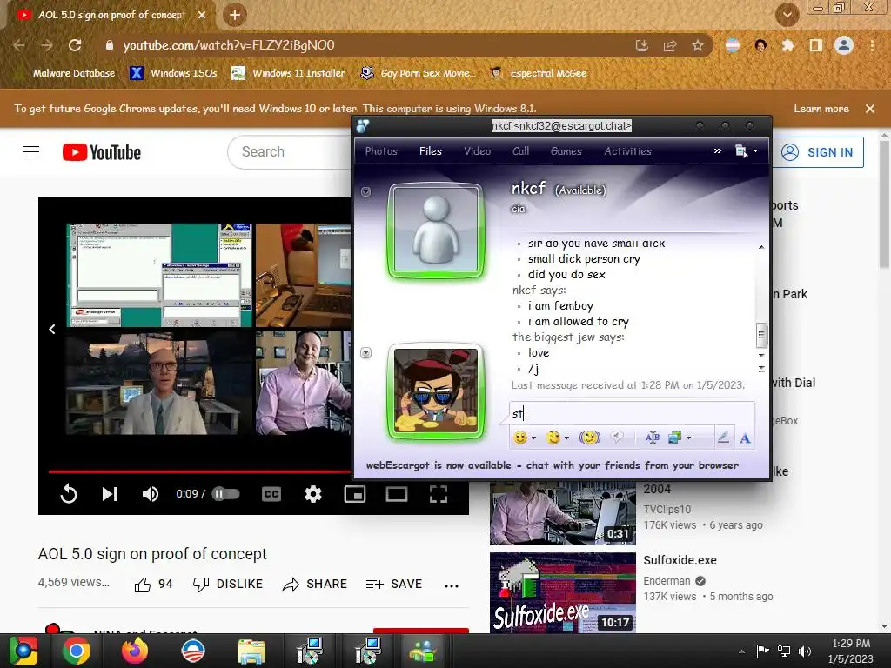Viewport: 891px width, 668px height.
Task: Expand the background picker dropdown arrow
Action: click(x=689, y=438)
